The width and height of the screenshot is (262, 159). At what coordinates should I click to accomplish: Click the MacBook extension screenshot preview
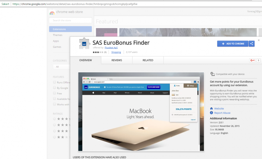(x=141, y=111)
